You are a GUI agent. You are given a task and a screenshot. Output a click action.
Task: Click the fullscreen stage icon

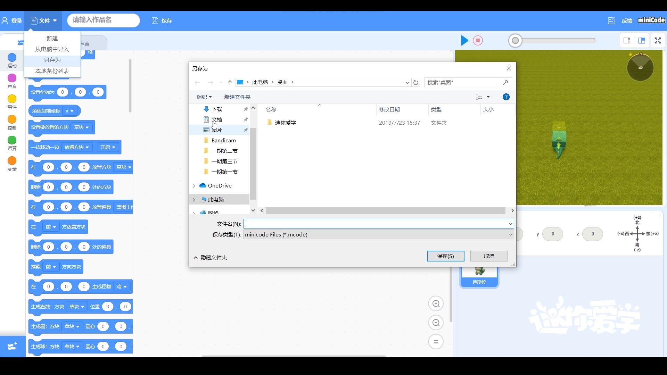pos(658,41)
